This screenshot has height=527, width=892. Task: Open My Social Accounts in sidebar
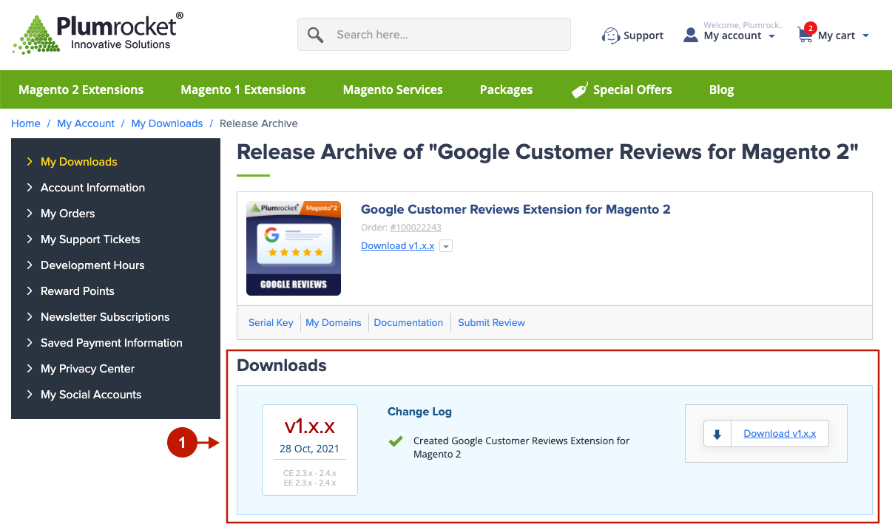coord(91,395)
